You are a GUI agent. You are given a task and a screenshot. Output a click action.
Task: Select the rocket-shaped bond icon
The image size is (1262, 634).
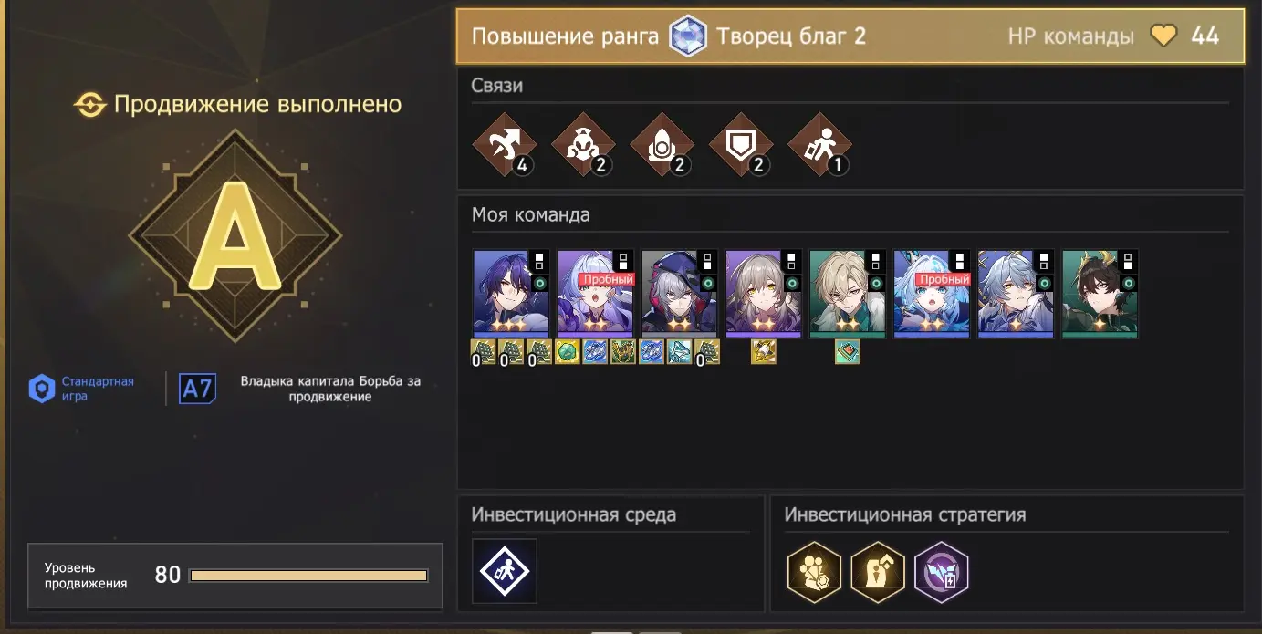(661, 145)
